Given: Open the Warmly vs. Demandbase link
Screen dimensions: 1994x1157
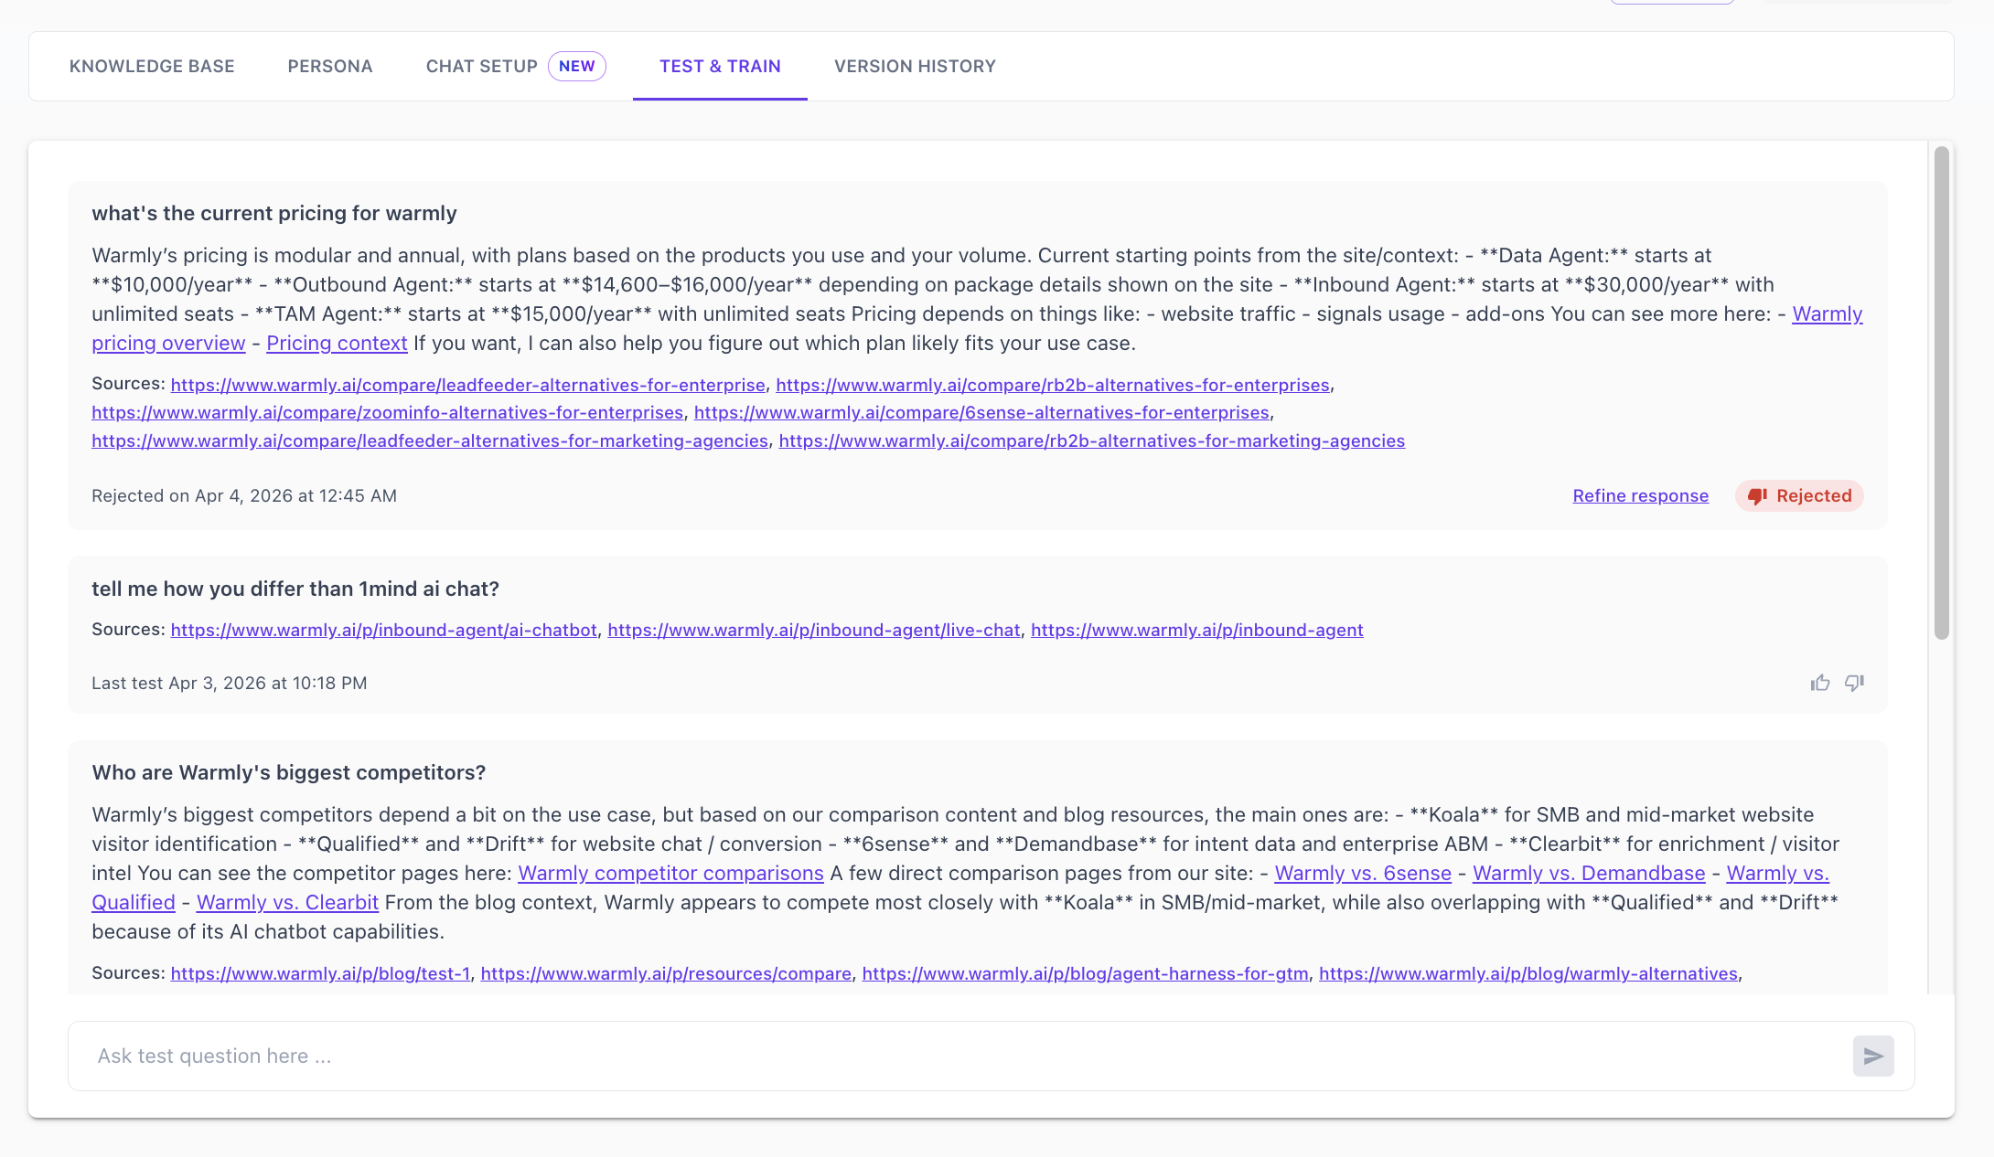Looking at the screenshot, I should (1588, 873).
